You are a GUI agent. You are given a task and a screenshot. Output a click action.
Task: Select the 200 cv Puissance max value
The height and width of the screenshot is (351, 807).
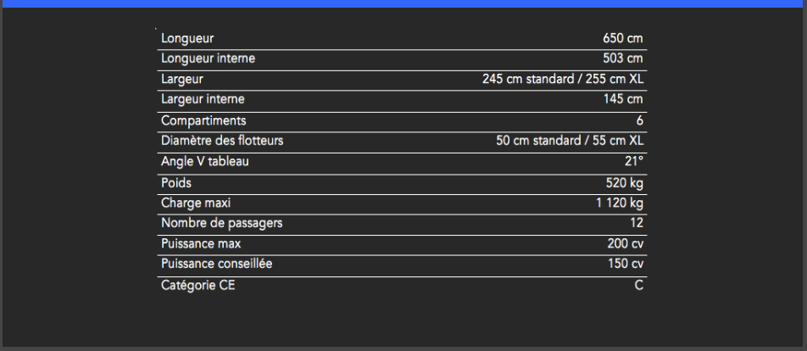click(x=626, y=243)
